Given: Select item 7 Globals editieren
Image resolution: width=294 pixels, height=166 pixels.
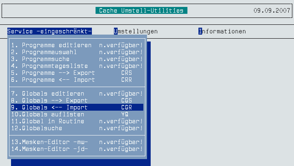Looking at the screenshot, I should (77, 93).
